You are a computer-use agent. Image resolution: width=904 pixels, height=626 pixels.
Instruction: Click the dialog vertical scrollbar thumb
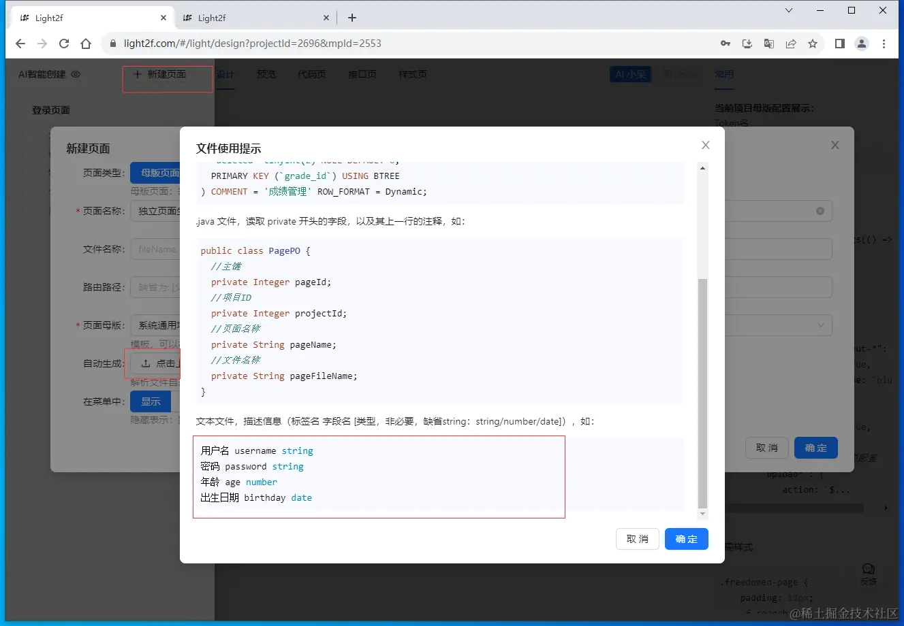[703, 392]
